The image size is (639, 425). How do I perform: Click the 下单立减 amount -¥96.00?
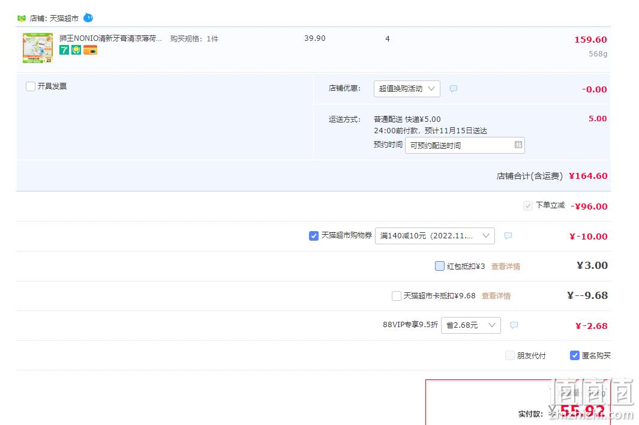pos(589,206)
